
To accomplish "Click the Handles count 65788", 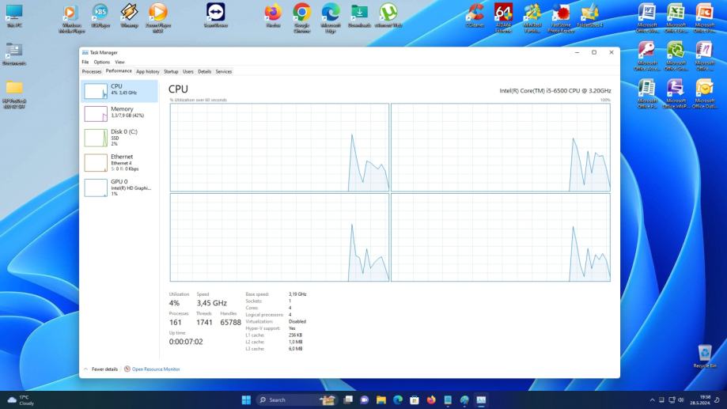I will pyautogui.click(x=230, y=322).
